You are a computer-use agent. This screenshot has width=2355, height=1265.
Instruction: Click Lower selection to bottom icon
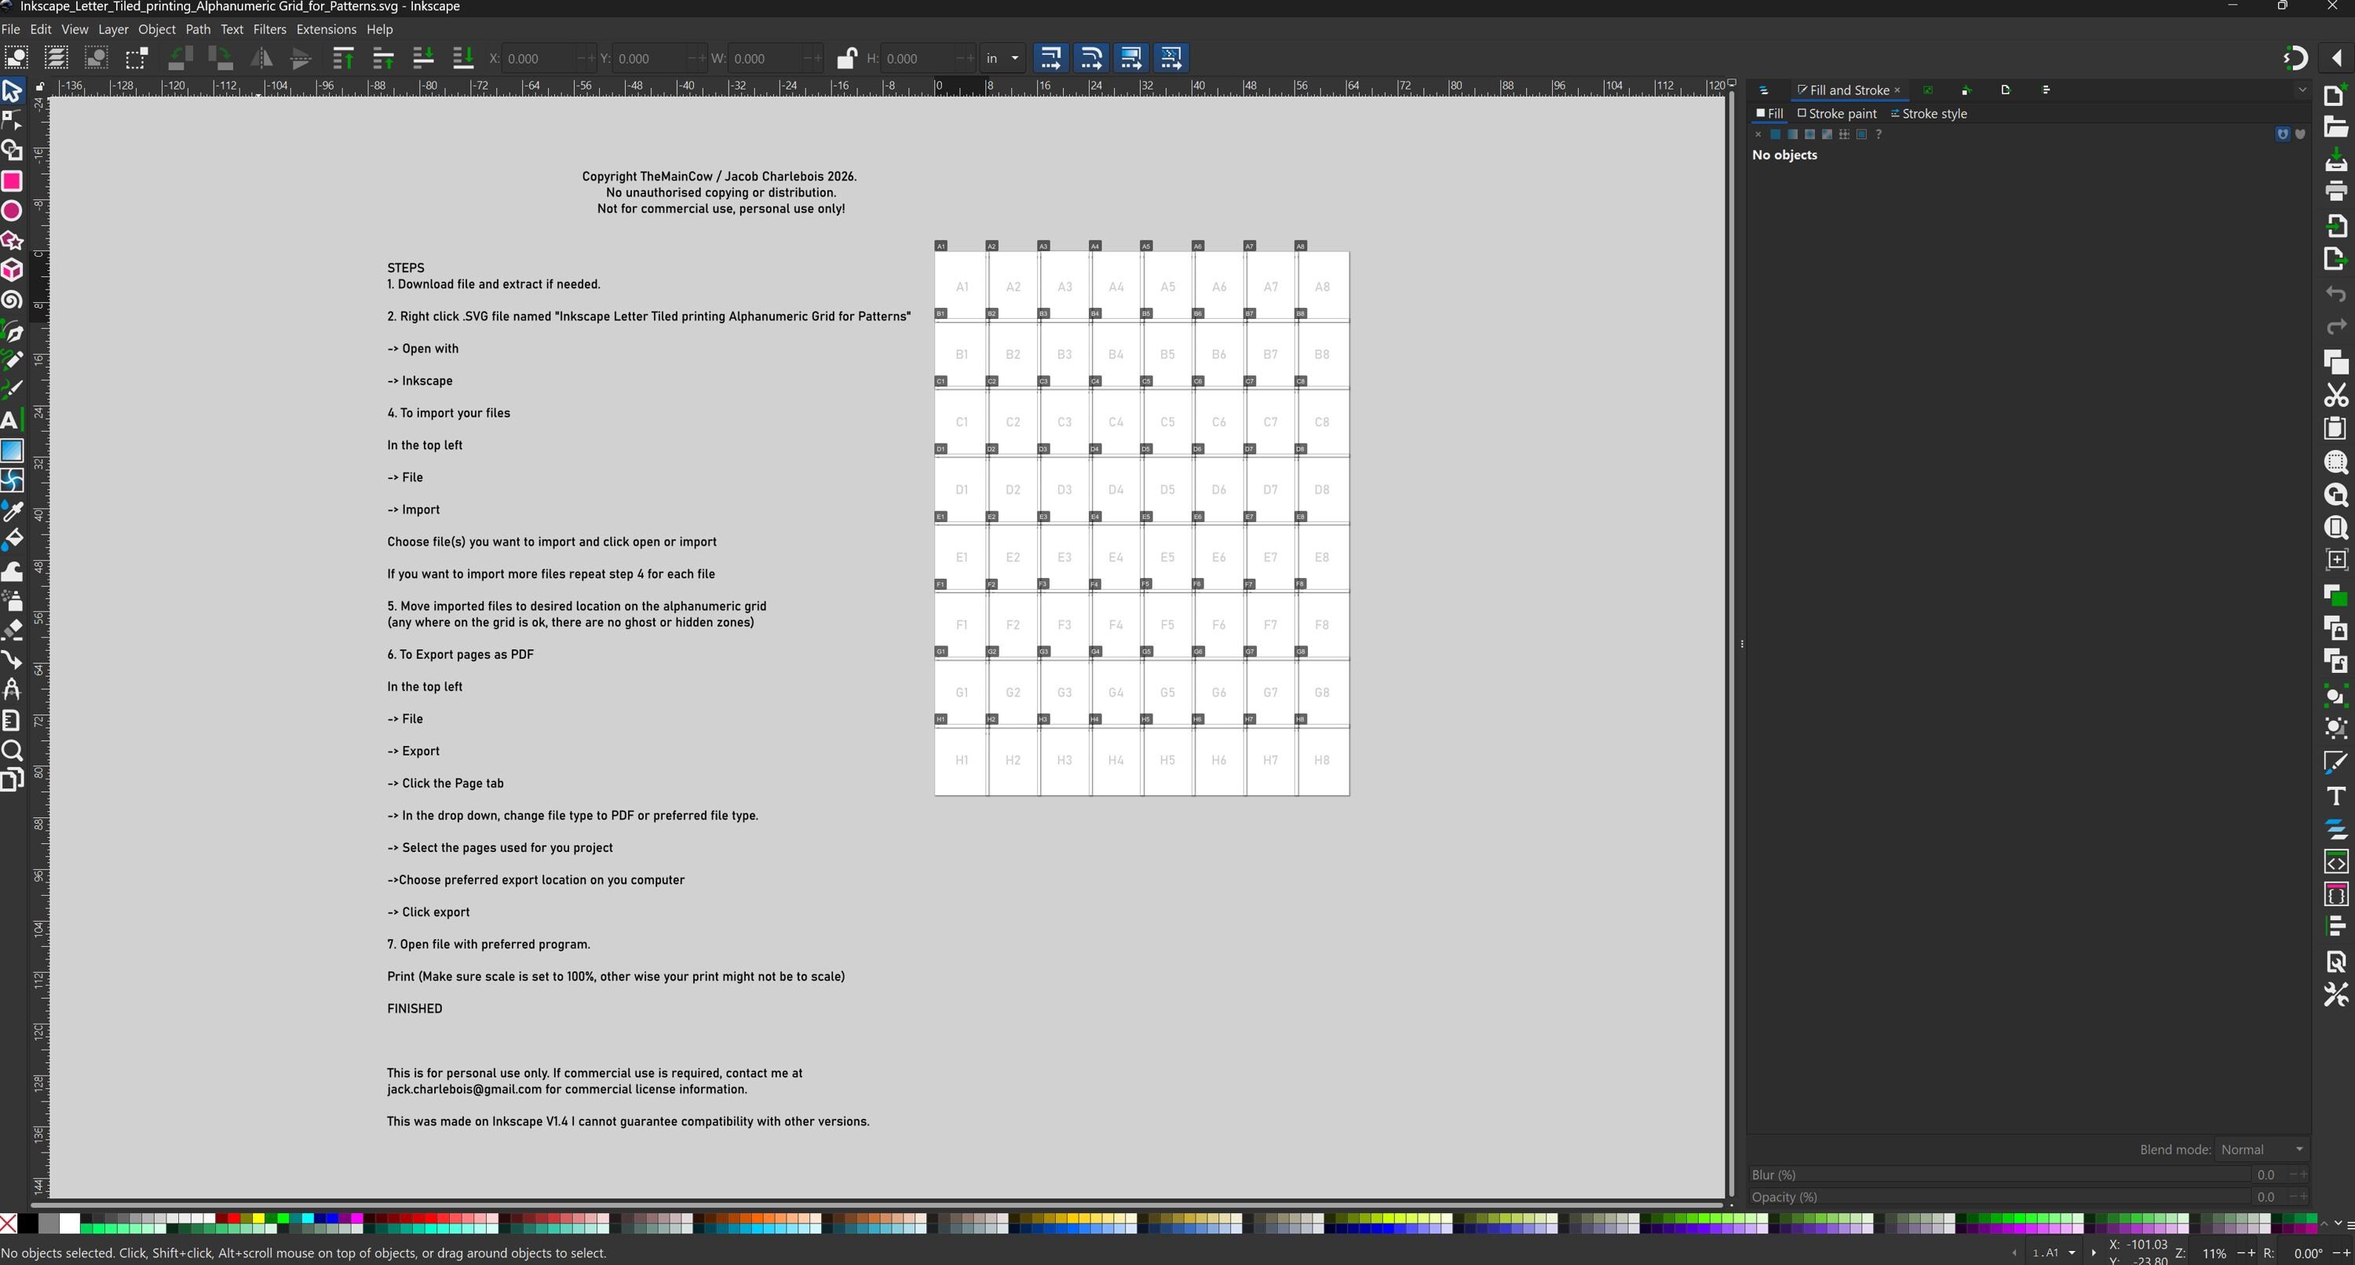[463, 57]
